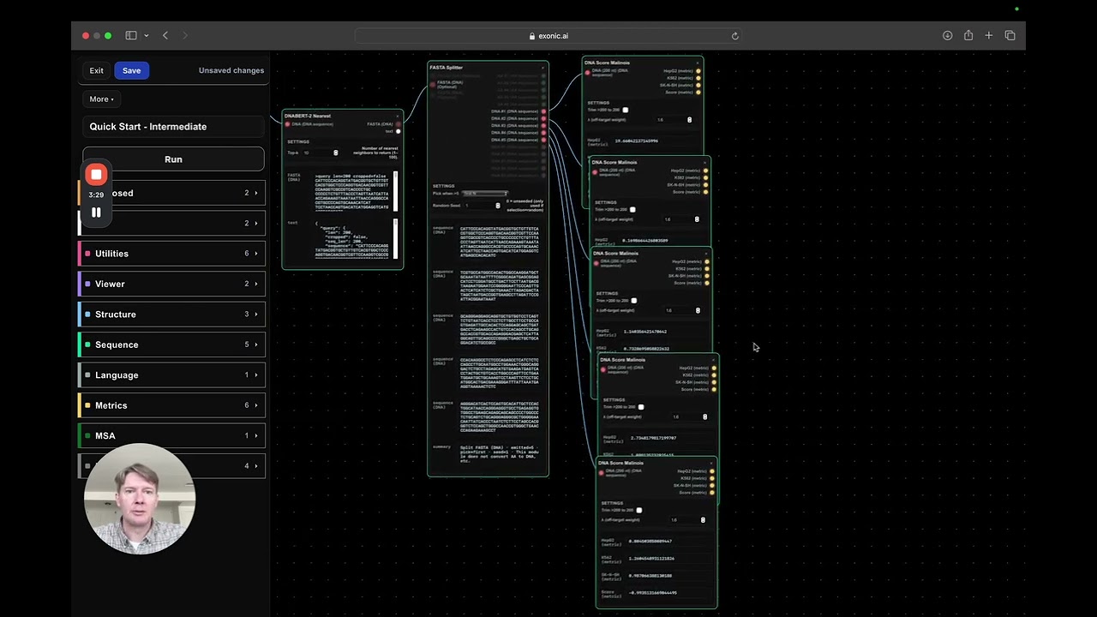
Task: Pause the screen recording
Action: click(x=96, y=213)
